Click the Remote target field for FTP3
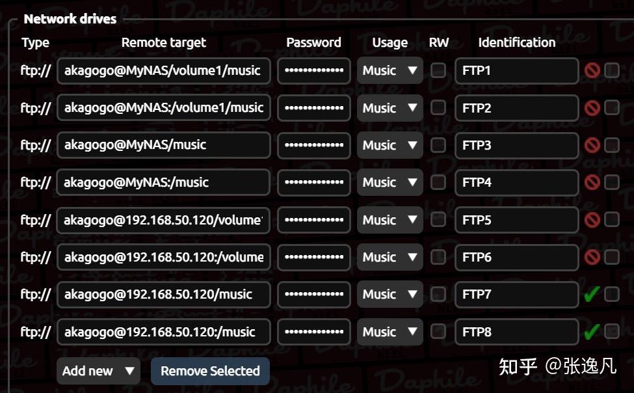The height and width of the screenshot is (393, 634). tap(163, 145)
